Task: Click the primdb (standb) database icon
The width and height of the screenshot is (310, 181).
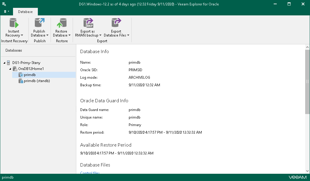Action: [21, 81]
